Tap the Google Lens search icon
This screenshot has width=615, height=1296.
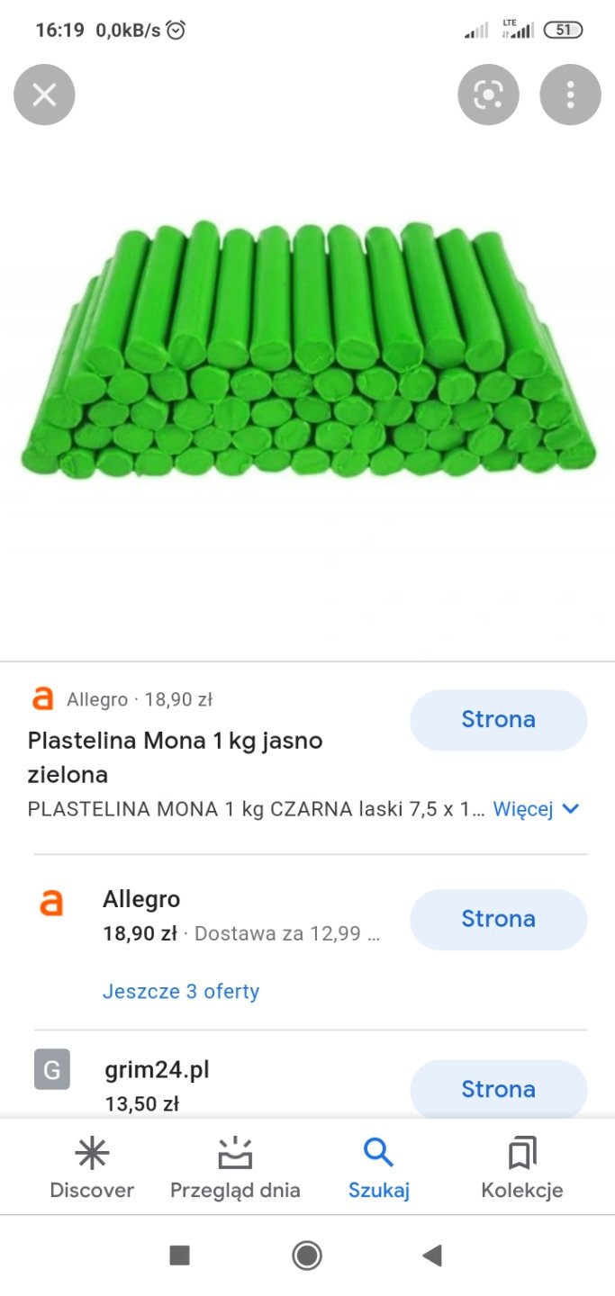pos(488,94)
